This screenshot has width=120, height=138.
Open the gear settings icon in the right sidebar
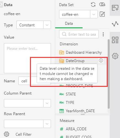pos(115,56)
